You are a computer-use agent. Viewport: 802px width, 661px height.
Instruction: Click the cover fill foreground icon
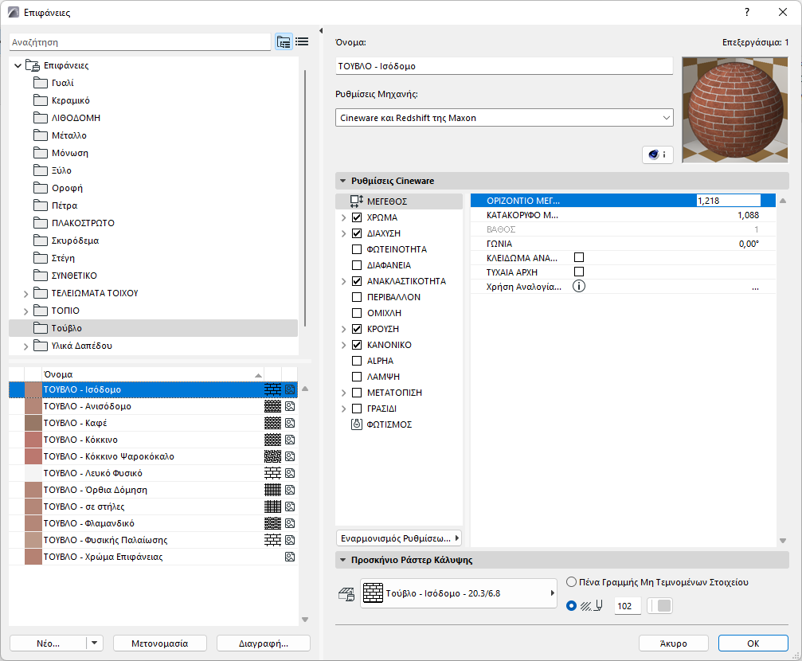[x=346, y=593]
